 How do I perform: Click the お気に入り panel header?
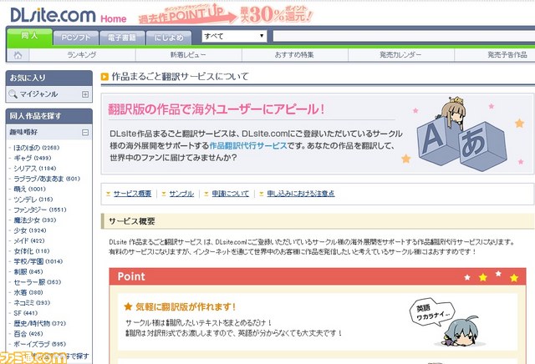click(49, 78)
